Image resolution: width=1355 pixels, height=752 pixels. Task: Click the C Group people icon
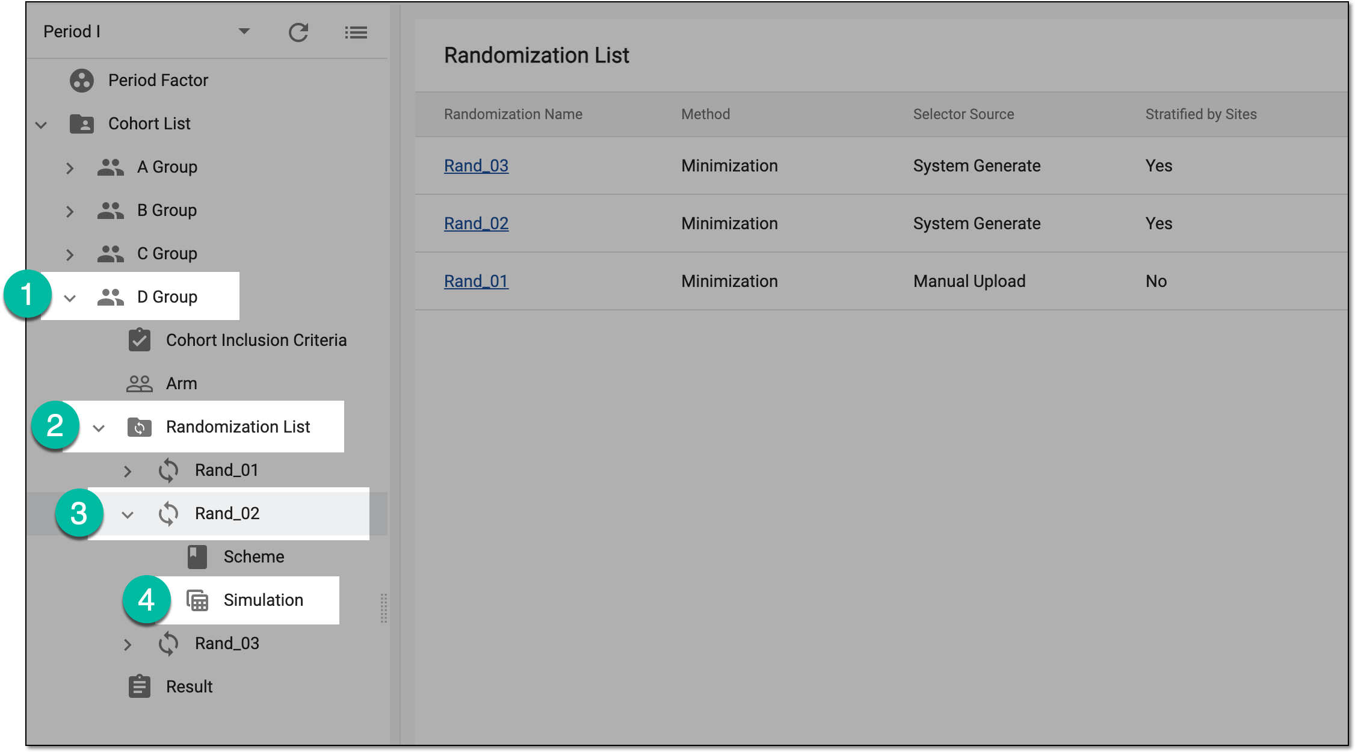[x=111, y=253]
